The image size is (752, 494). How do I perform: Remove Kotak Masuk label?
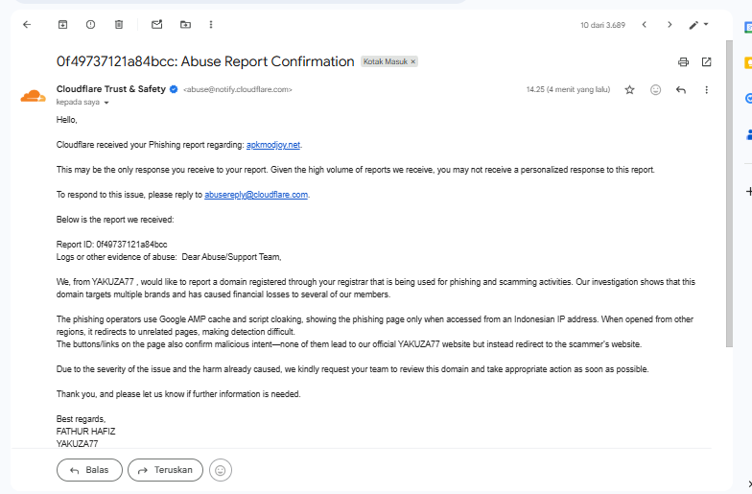[x=412, y=61]
